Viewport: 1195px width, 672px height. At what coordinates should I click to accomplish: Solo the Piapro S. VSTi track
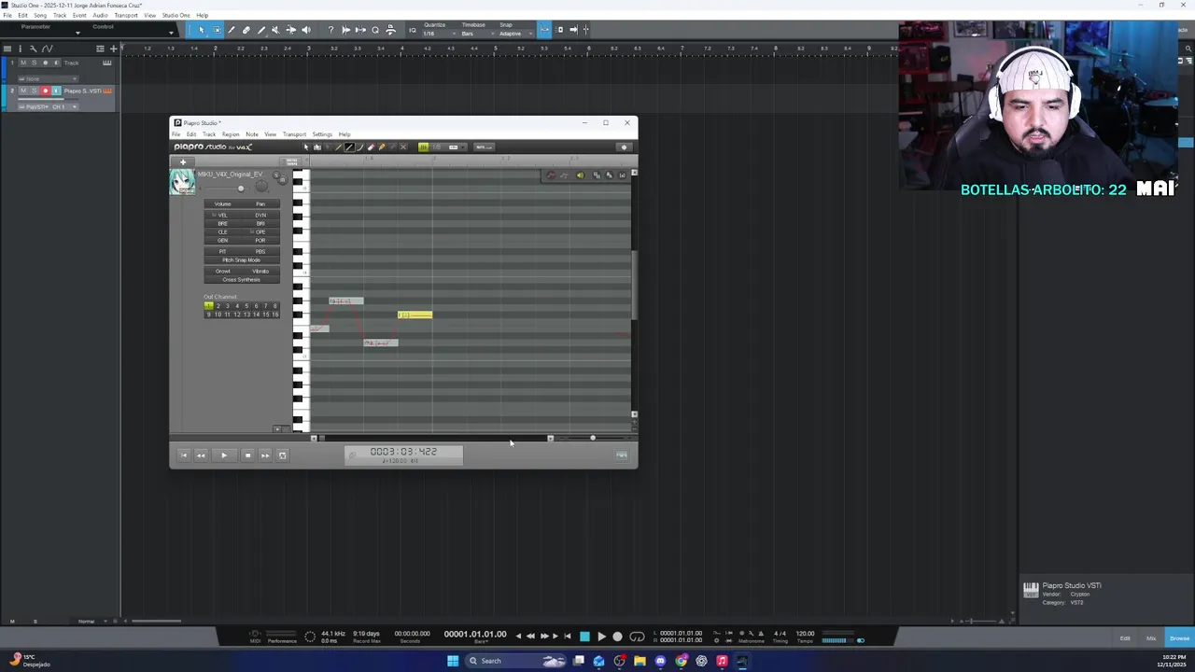point(35,91)
